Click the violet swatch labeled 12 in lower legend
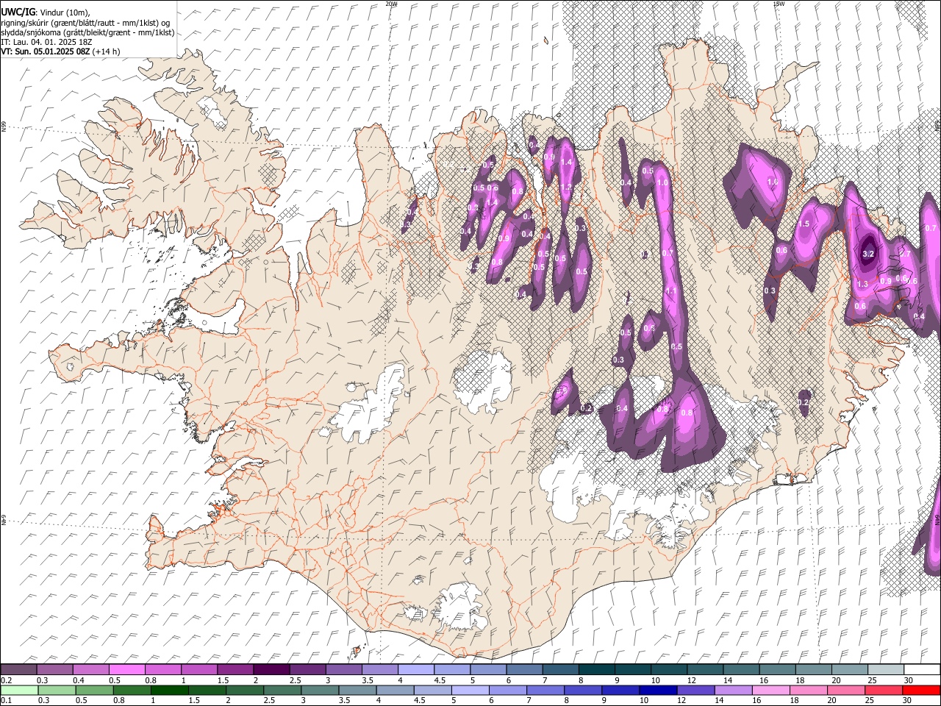The width and height of the screenshot is (941, 706). pos(695,690)
